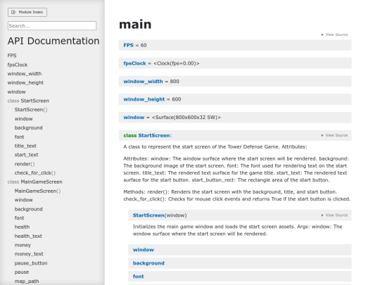
Task: Click background attribute row in main content
Action: (240, 263)
